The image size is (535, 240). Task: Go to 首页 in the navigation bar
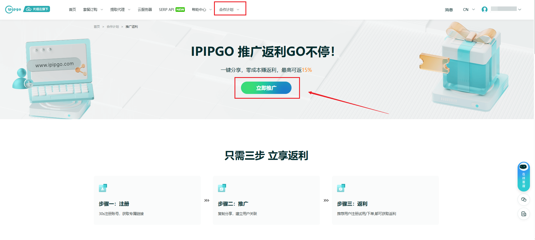click(72, 10)
